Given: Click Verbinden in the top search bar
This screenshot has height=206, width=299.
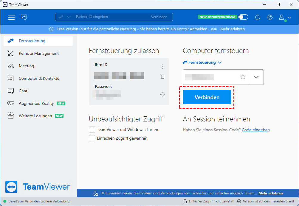Looking at the screenshot, I should 159,17.
